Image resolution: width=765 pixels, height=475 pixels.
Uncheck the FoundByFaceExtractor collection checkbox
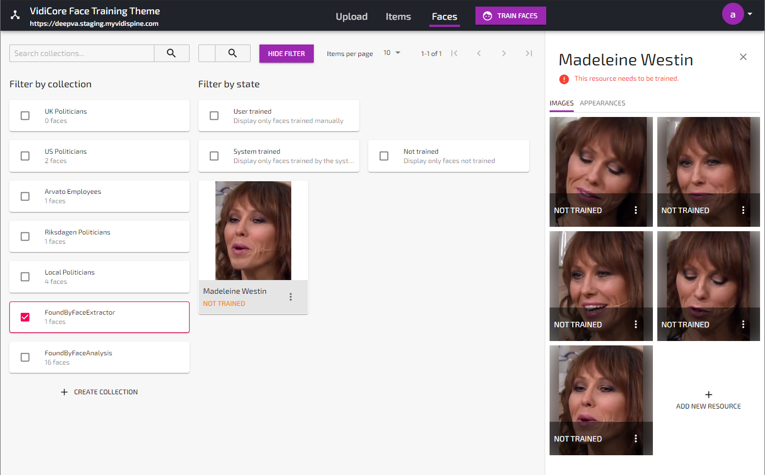[25, 317]
